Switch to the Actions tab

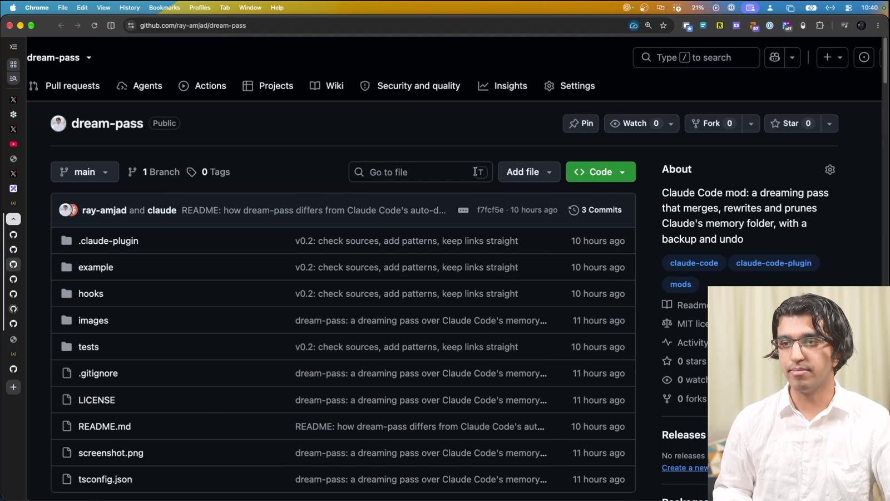pyautogui.click(x=202, y=86)
